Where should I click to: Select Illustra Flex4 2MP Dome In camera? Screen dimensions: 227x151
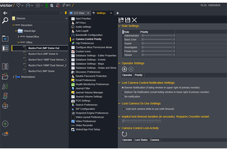(43, 54)
